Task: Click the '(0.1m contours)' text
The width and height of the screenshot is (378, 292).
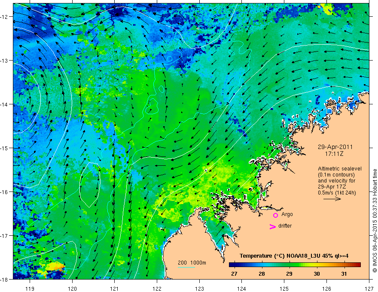Action: click(x=336, y=175)
